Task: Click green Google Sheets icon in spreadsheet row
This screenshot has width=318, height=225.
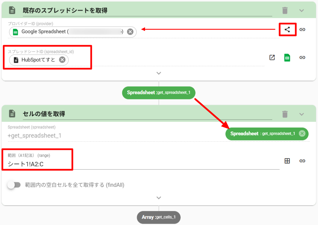Action: [x=287, y=58]
